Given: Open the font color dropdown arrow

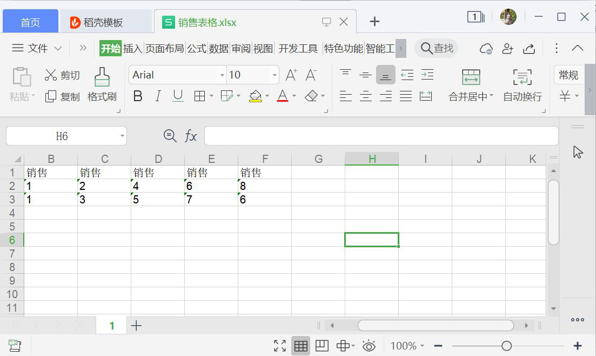Looking at the screenshot, I should click(x=294, y=96).
